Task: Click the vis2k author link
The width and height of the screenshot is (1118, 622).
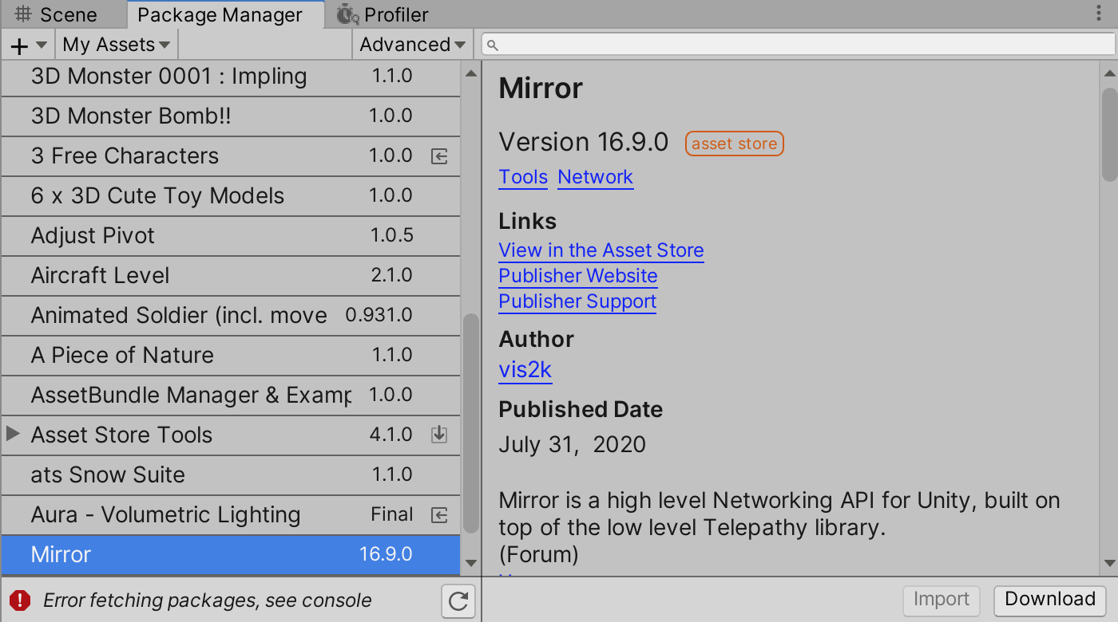Action: [x=525, y=370]
